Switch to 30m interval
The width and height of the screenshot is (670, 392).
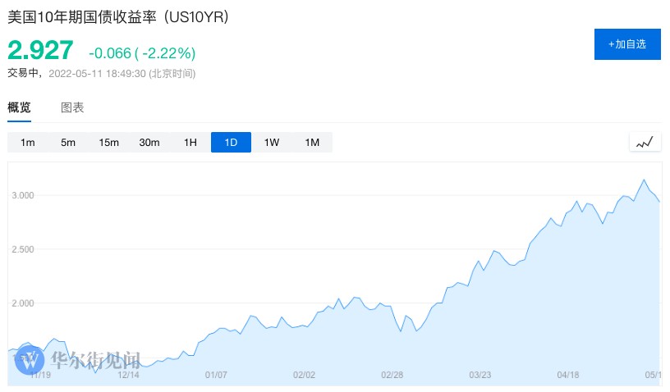pyautogui.click(x=149, y=143)
